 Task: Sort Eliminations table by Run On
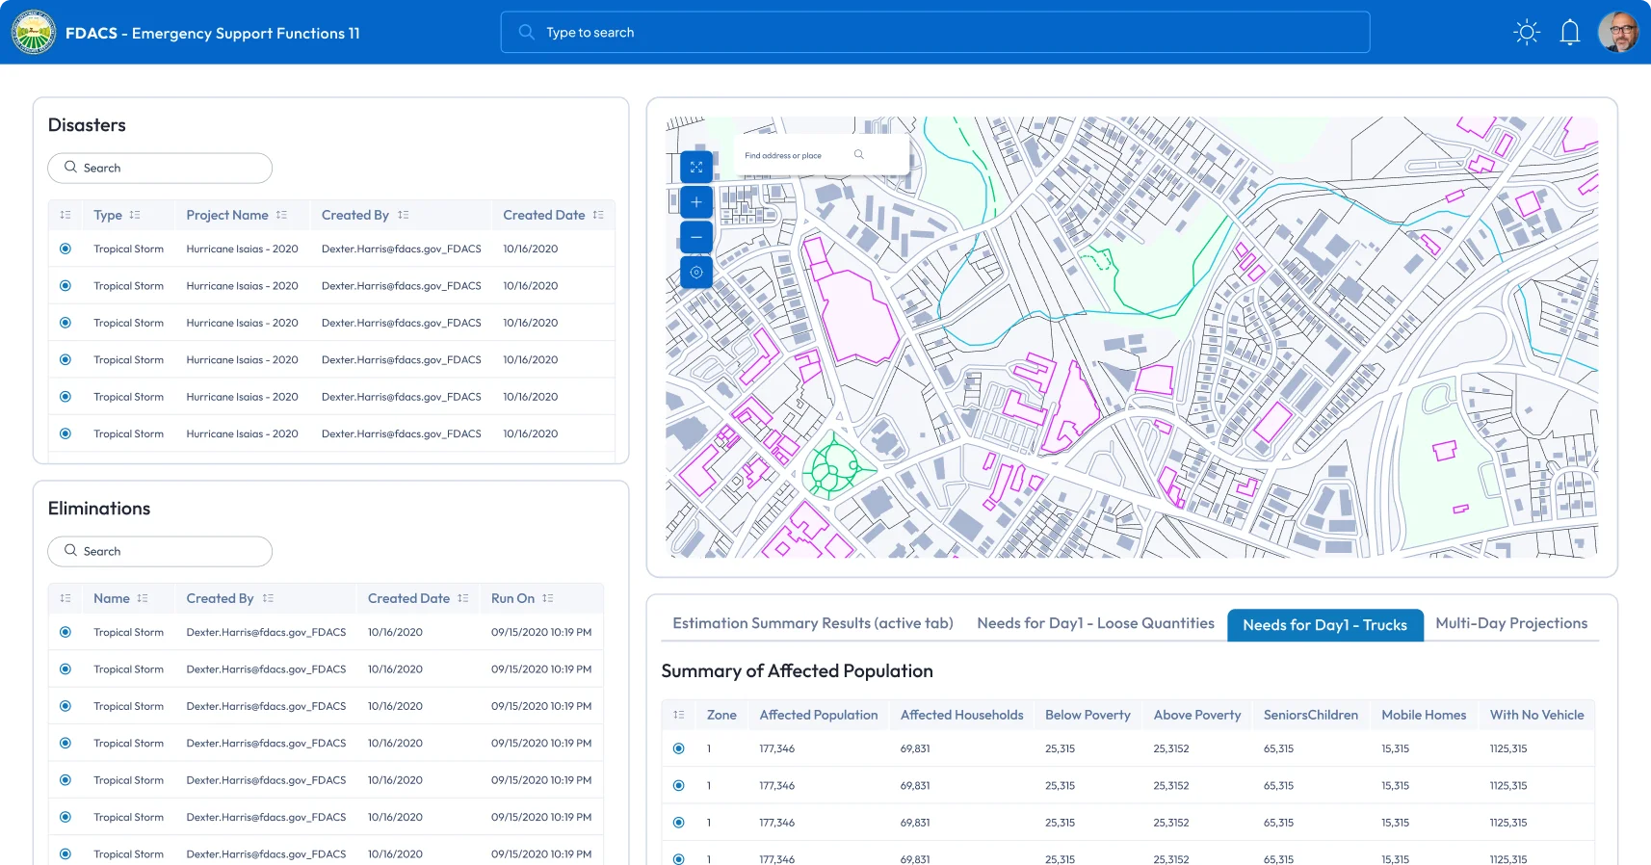(x=547, y=598)
